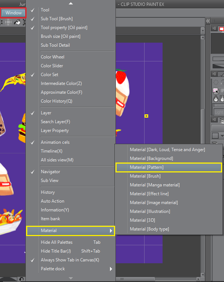Image resolution: width=224 pixels, height=282 pixels.
Task: Show the Timeline(X) palette
Action: (70, 151)
